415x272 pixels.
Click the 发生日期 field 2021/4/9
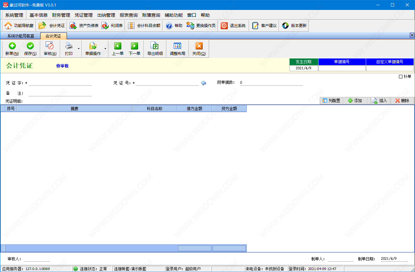[x=304, y=68]
